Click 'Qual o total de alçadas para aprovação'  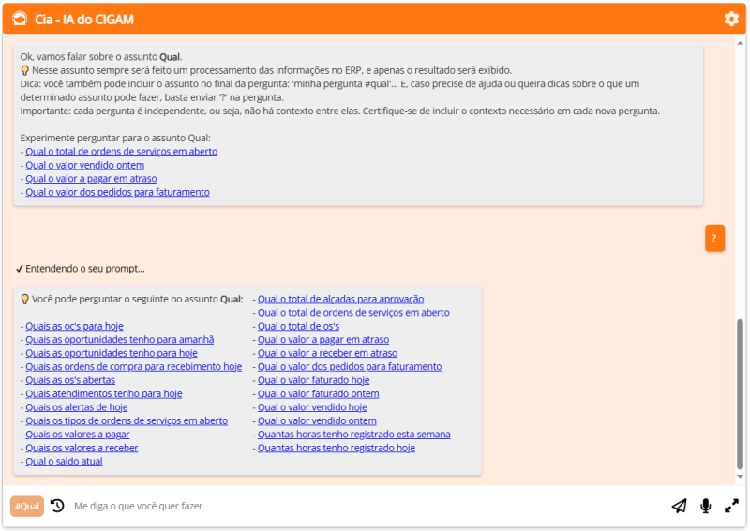click(340, 299)
